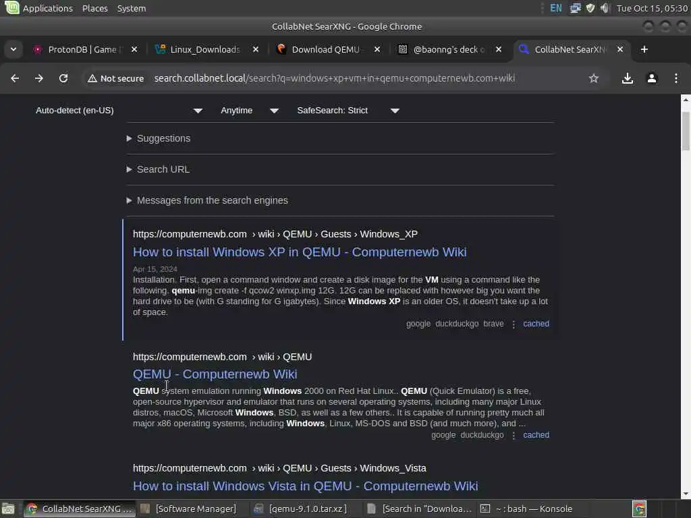Click the Windows_Vista result URL breadcrumb

coord(280,468)
